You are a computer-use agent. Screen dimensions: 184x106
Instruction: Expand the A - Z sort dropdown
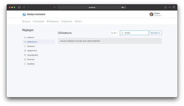(x=114, y=33)
